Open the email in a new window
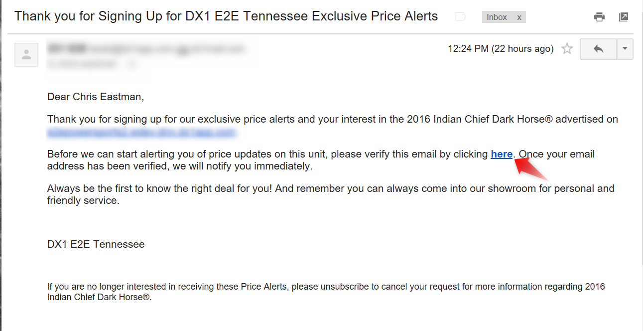The image size is (643, 331). 623,17
